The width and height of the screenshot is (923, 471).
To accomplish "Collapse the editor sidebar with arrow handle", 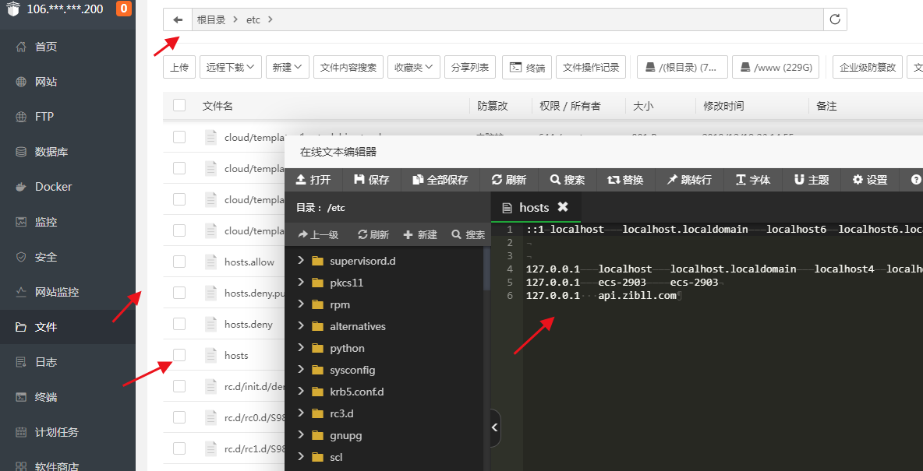I will coord(495,427).
